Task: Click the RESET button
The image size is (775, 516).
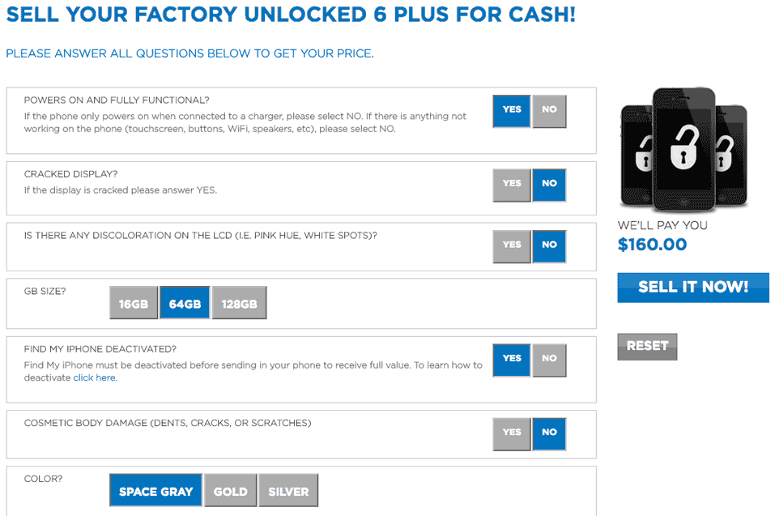Action: (x=647, y=347)
